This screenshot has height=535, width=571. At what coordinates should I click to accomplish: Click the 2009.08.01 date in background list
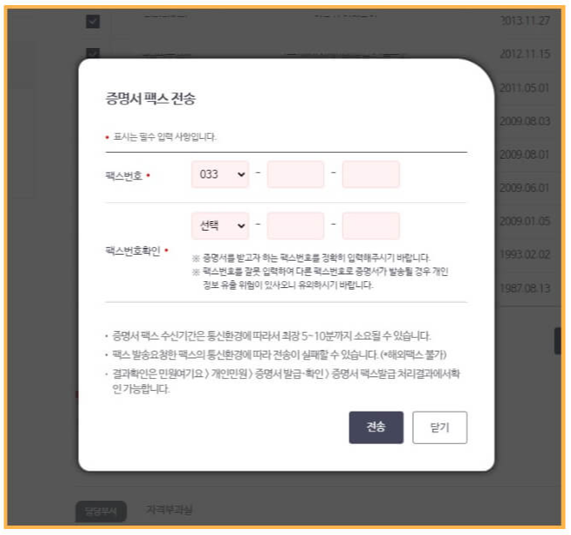click(x=525, y=154)
